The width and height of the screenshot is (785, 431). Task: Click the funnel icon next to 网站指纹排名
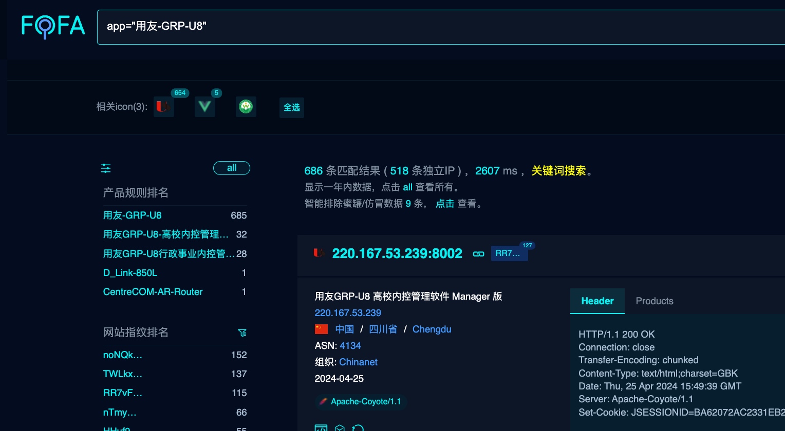[x=242, y=332]
